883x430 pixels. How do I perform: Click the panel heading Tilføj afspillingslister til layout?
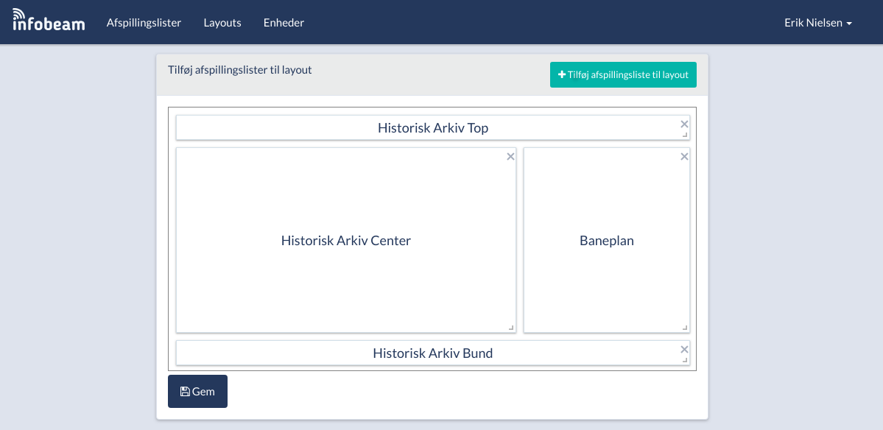(x=240, y=70)
